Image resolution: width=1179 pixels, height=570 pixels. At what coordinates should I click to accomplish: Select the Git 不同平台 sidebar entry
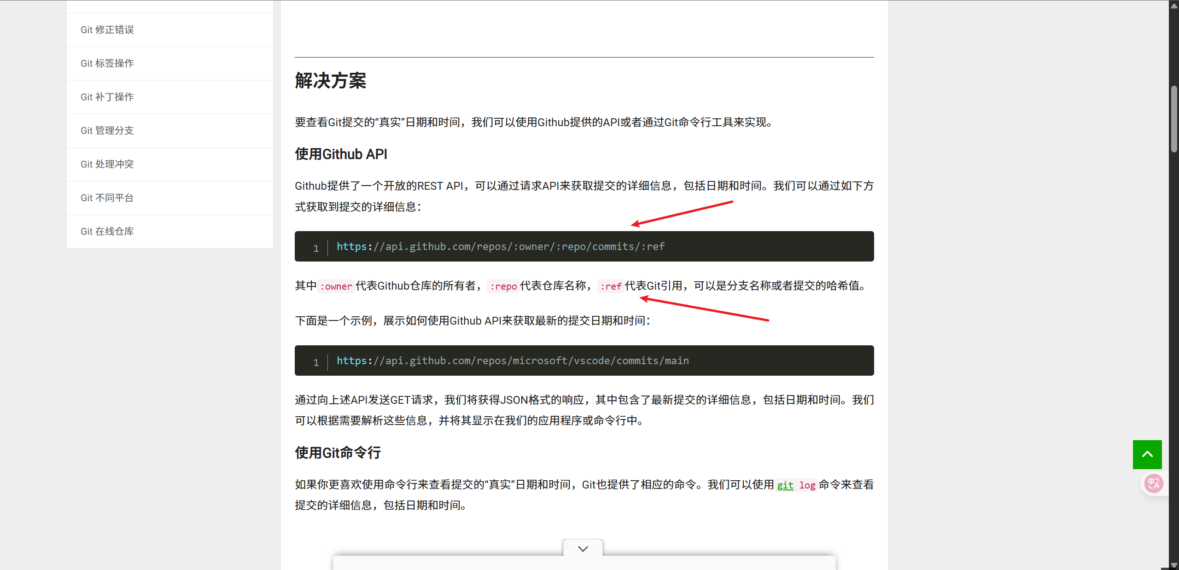(107, 198)
